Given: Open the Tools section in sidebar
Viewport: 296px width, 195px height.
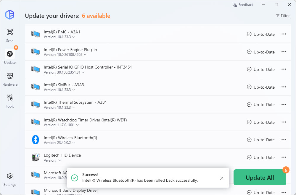Looking at the screenshot, I should click(10, 101).
